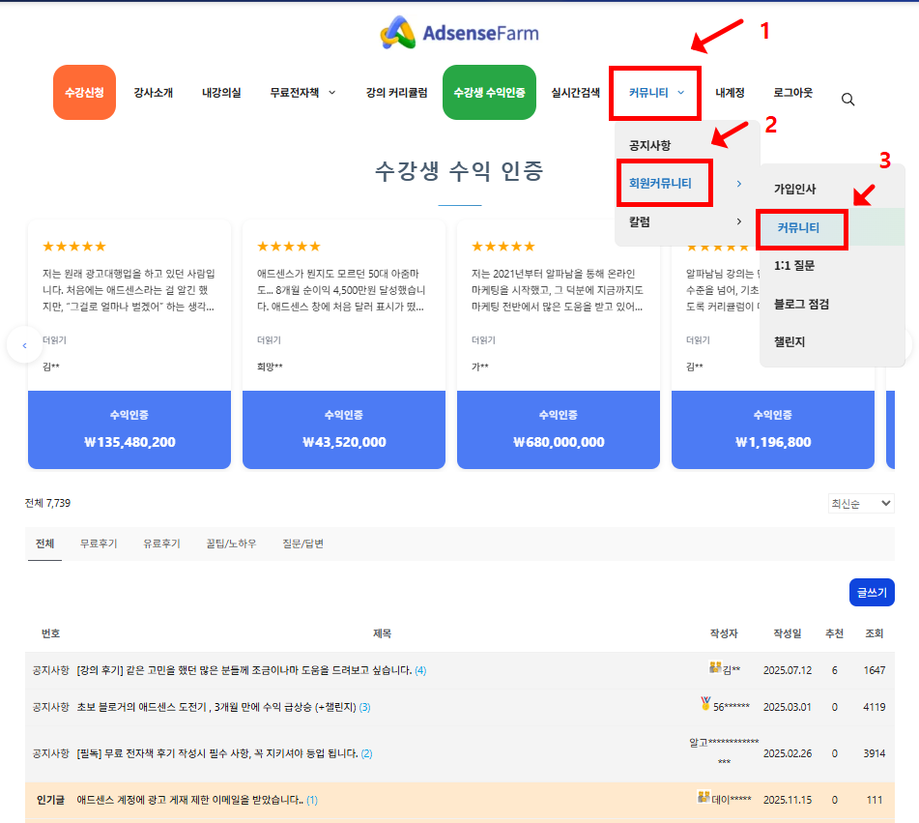This screenshot has height=823, width=919.
Task: Select 칼럼 in the dropdown
Action: 640,221
